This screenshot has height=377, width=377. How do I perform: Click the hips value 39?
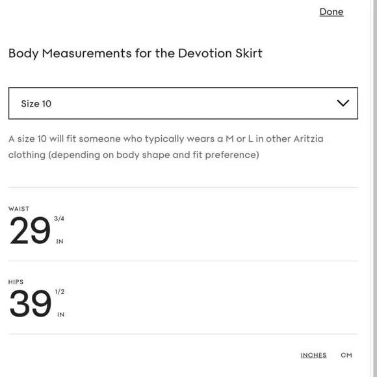31,304
